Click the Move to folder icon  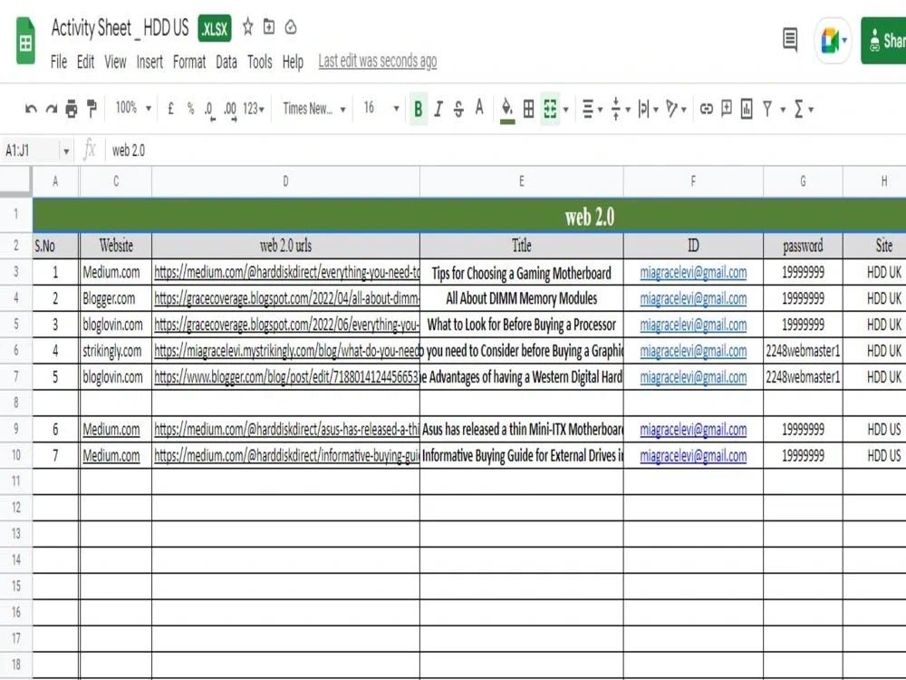point(269,26)
